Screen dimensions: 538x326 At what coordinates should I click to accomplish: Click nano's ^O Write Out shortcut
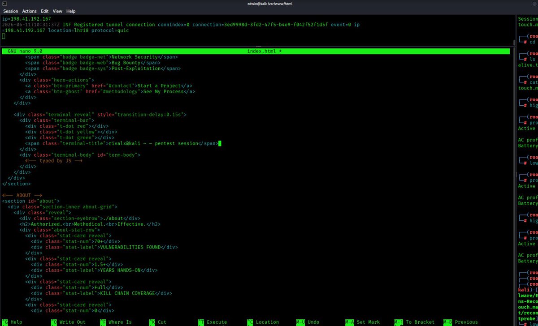(x=68, y=322)
